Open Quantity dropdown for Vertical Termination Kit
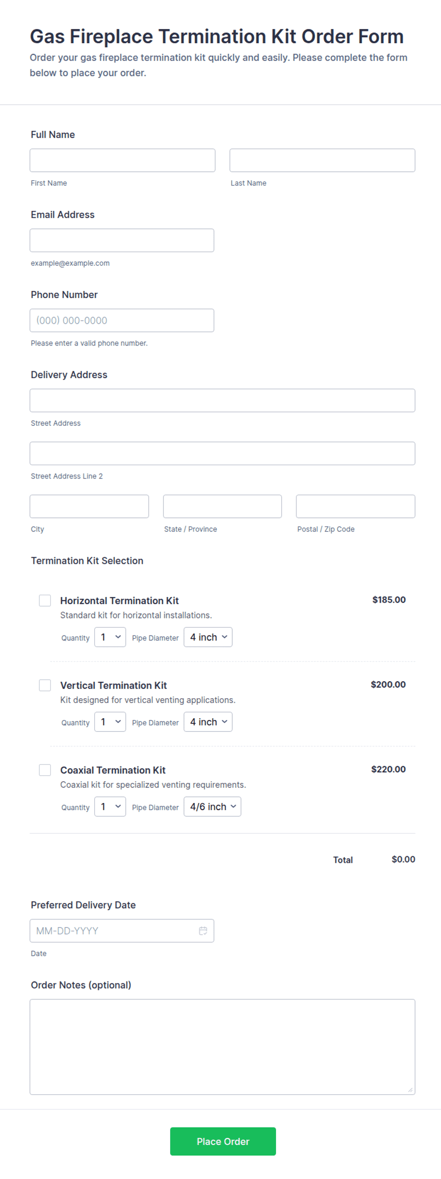Viewport: 441px width, 1179px height. [110, 722]
